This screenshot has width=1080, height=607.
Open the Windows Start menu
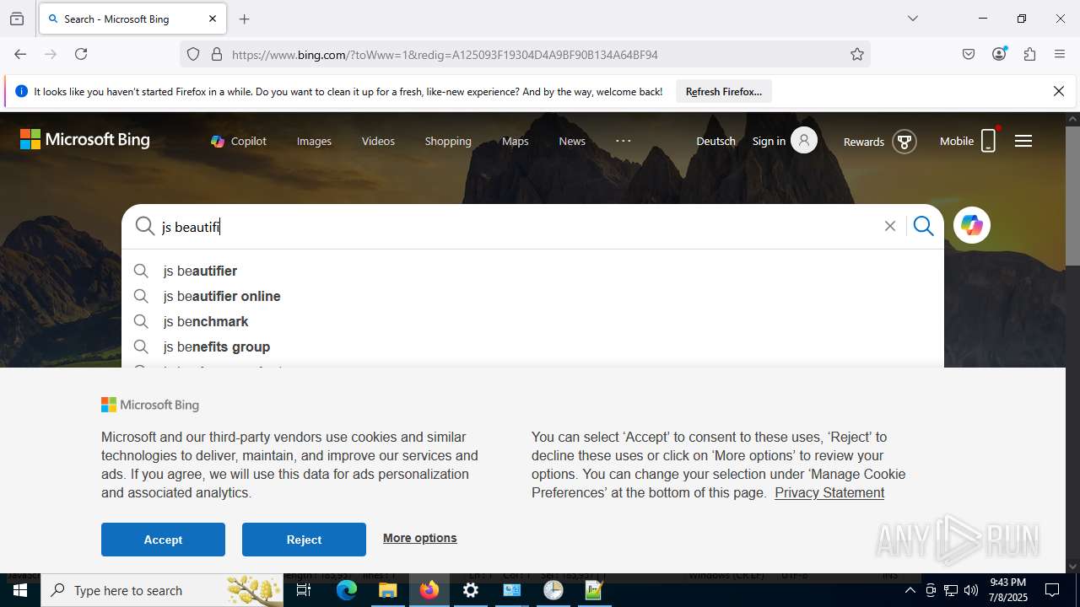pos(20,590)
